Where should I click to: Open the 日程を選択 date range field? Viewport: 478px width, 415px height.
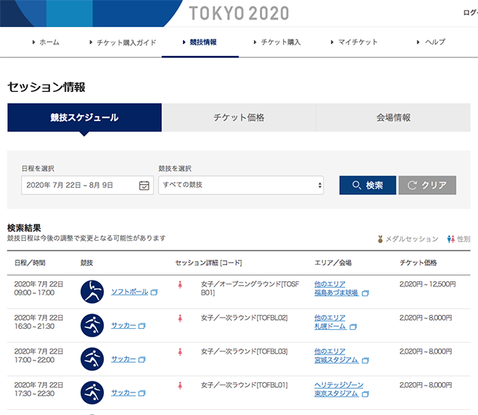[x=81, y=185]
